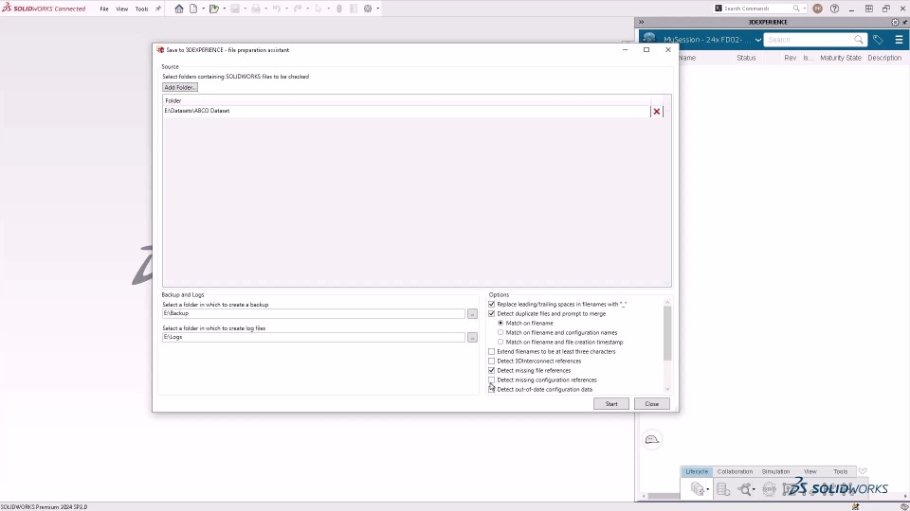Open the 3DEXPERIENCE panel settings gear
910x511 pixels.
tap(895, 22)
